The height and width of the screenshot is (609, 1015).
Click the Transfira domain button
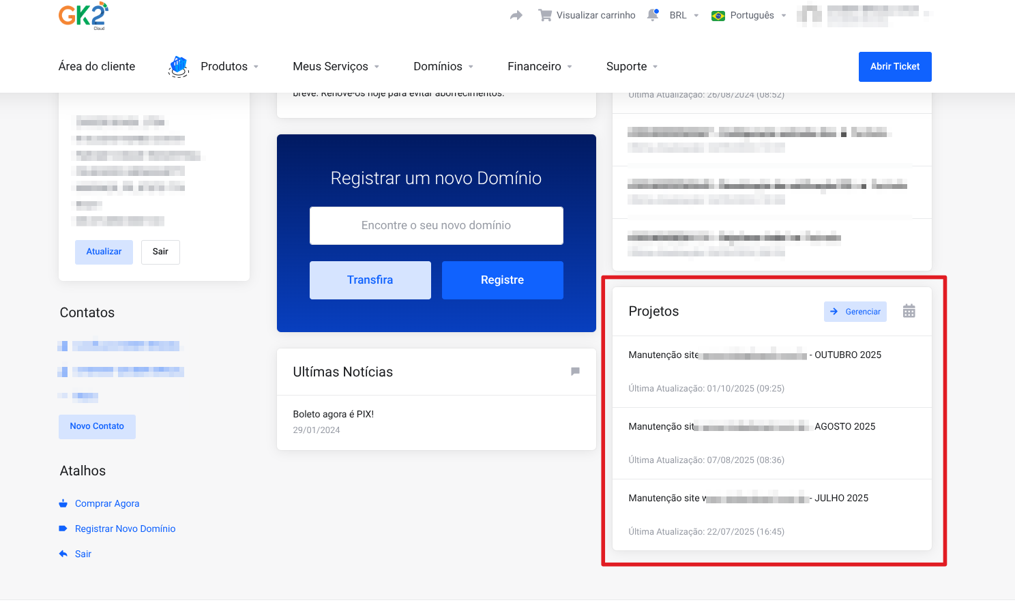pos(370,280)
